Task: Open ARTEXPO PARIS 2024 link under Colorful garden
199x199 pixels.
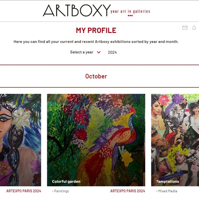Action: (128, 191)
